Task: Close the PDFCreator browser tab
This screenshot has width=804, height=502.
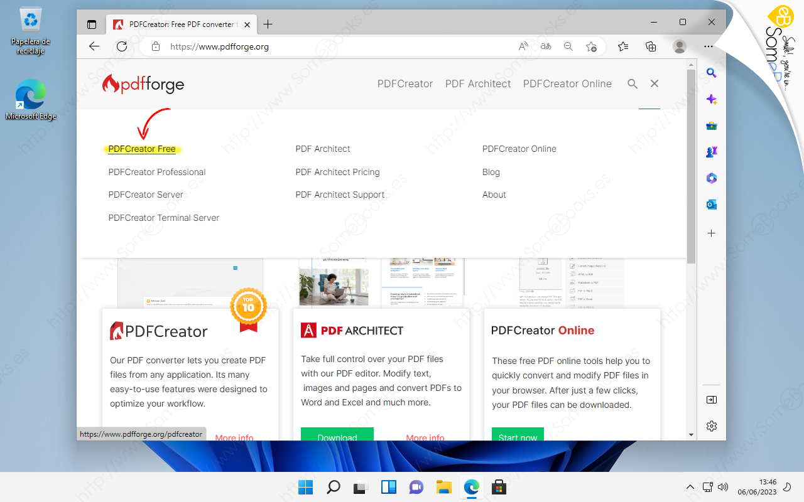Action: (247, 24)
